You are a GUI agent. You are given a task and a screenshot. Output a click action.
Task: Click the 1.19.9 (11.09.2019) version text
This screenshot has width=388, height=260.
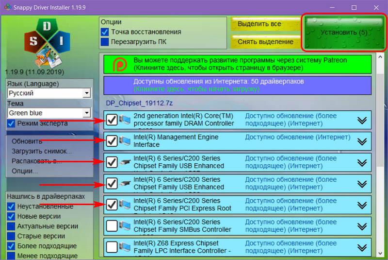coord(34,72)
